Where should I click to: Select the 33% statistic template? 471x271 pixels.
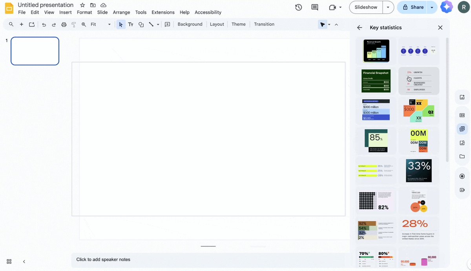click(418, 170)
